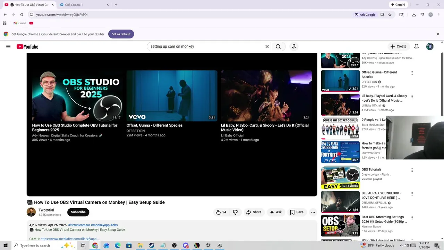Save the video to a playlist
Screen dimensions: 444x250
coord(297,212)
